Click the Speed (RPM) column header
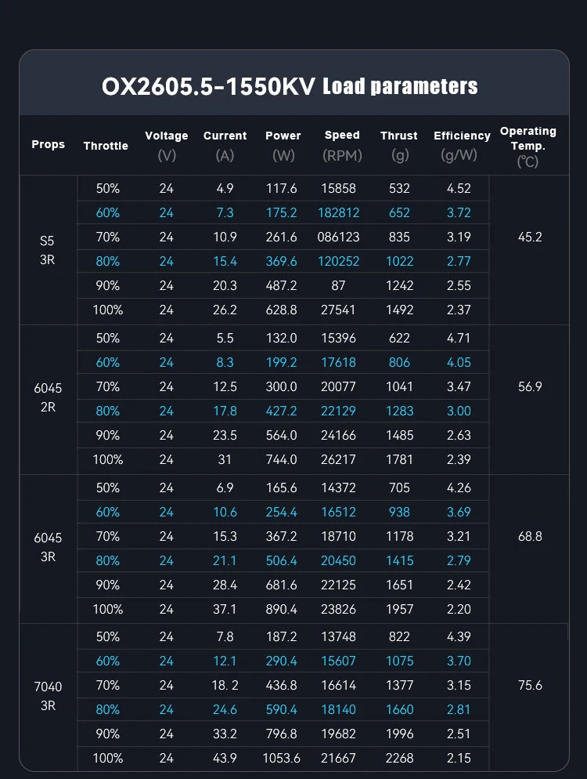The width and height of the screenshot is (587, 779). [343, 145]
